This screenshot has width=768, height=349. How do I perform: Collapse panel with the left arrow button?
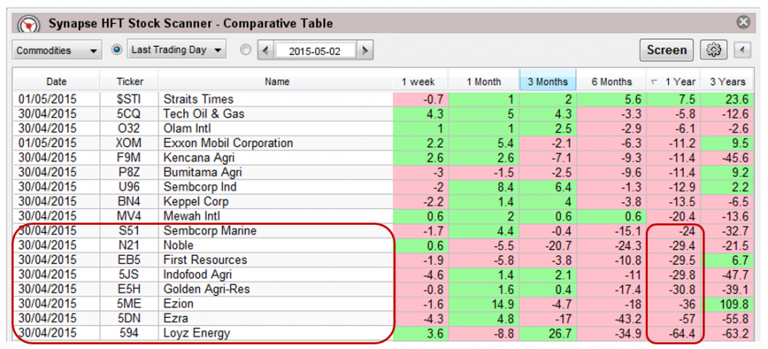click(x=741, y=50)
